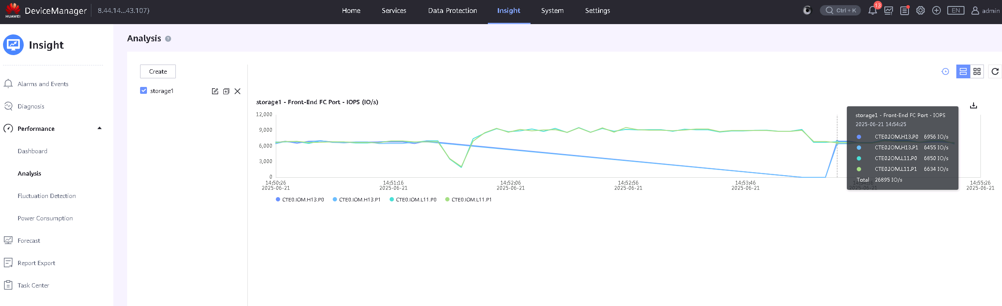Image resolution: width=1002 pixels, height=306 pixels.
Task: Click the Total 26895 IO/s tooltip row
Action: (x=880, y=180)
